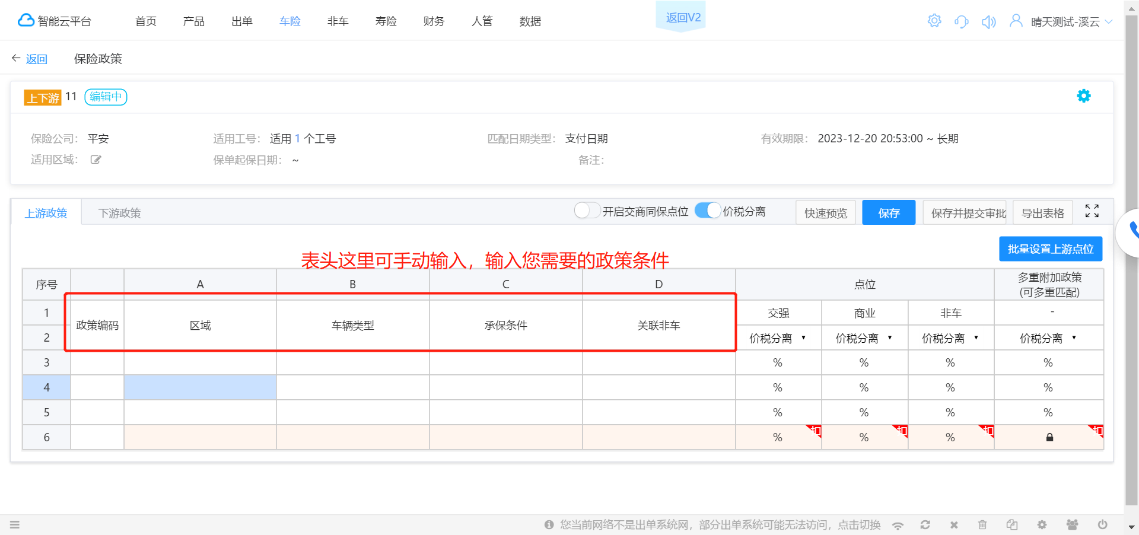Click the page vertical scrollbar
This screenshot has height=535, width=1139.
click(x=1131, y=261)
